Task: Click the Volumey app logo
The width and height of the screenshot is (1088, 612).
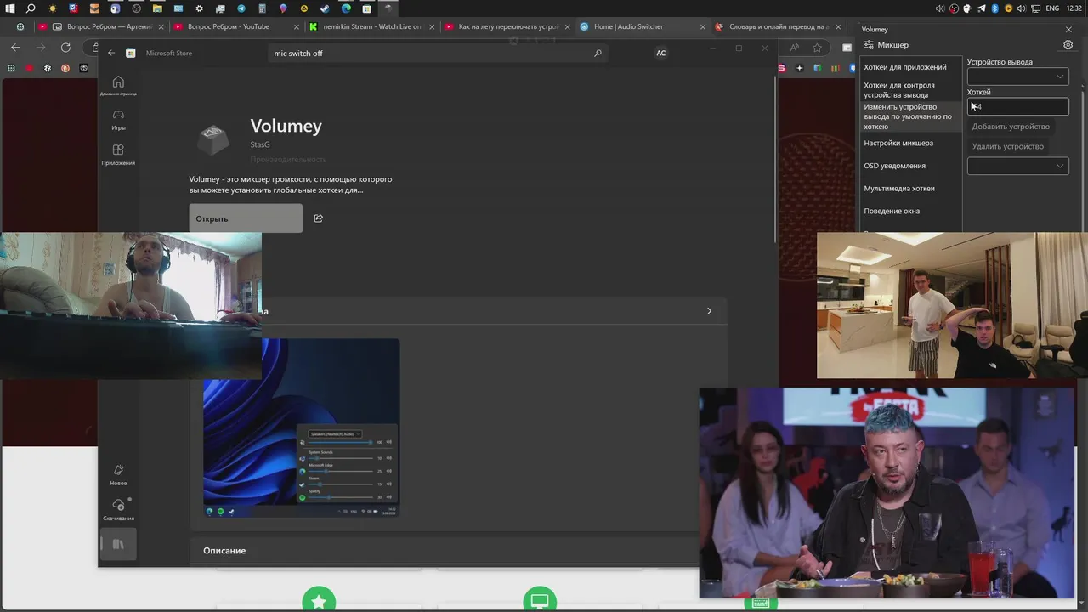Action: [213, 139]
